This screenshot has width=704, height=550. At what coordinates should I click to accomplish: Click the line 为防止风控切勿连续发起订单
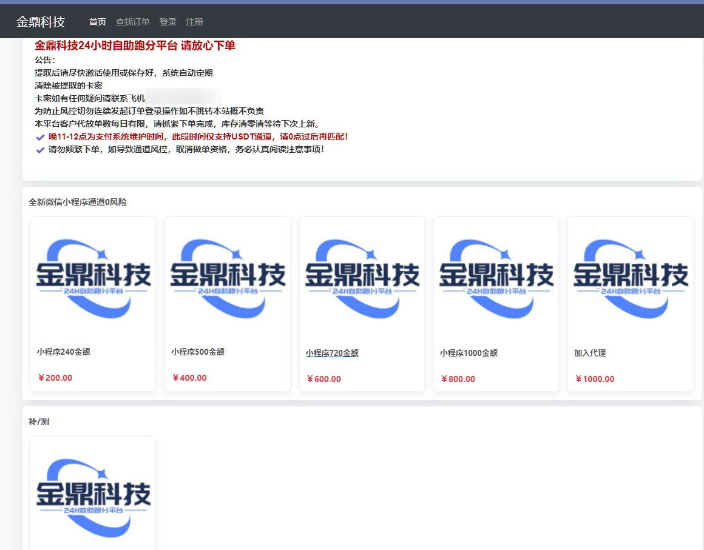(149, 111)
